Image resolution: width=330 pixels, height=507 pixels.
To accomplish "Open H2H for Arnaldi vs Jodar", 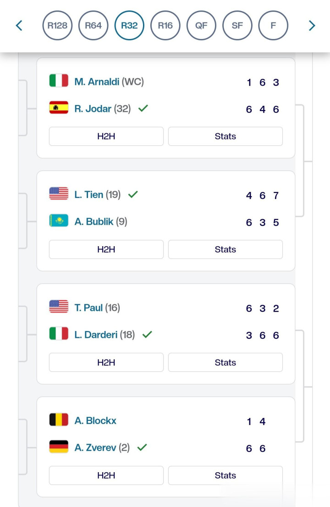I will point(106,137).
